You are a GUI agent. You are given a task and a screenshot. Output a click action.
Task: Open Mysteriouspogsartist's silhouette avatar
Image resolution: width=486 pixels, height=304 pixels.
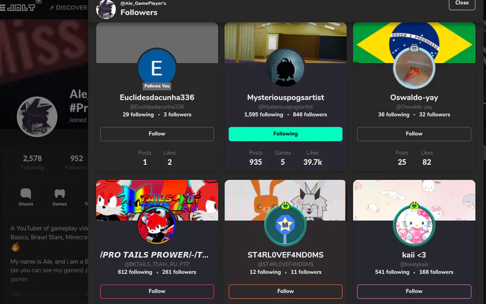(285, 68)
